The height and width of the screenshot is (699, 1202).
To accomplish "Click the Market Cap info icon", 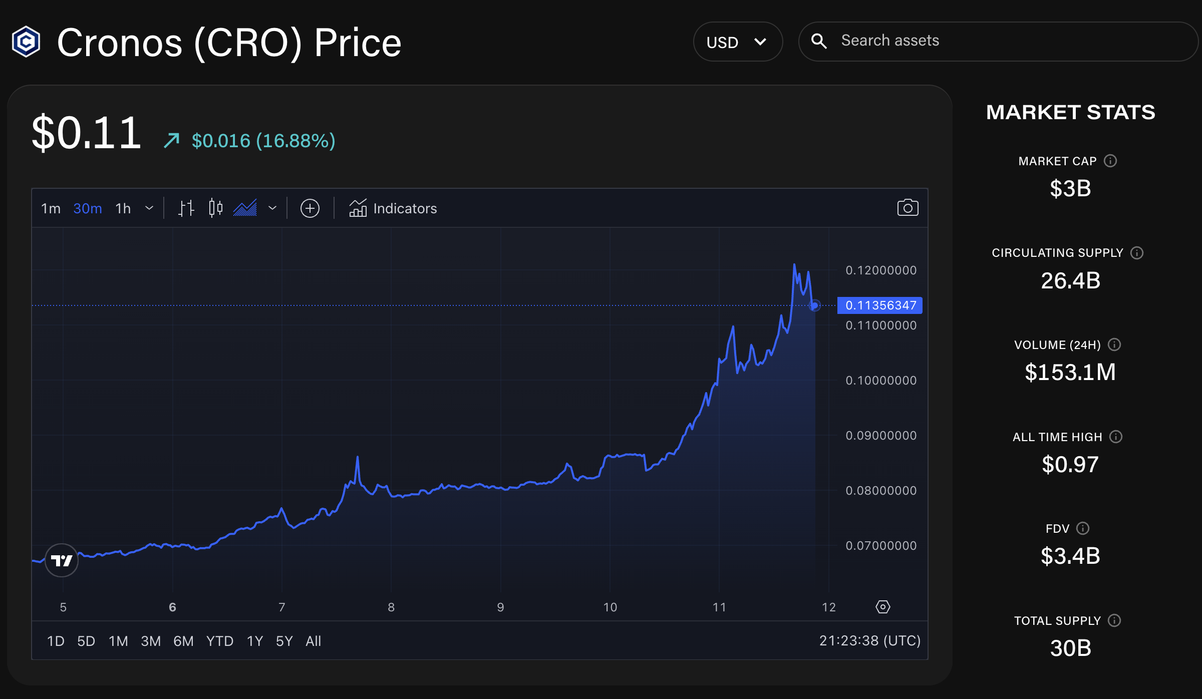I will point(1110,161).
